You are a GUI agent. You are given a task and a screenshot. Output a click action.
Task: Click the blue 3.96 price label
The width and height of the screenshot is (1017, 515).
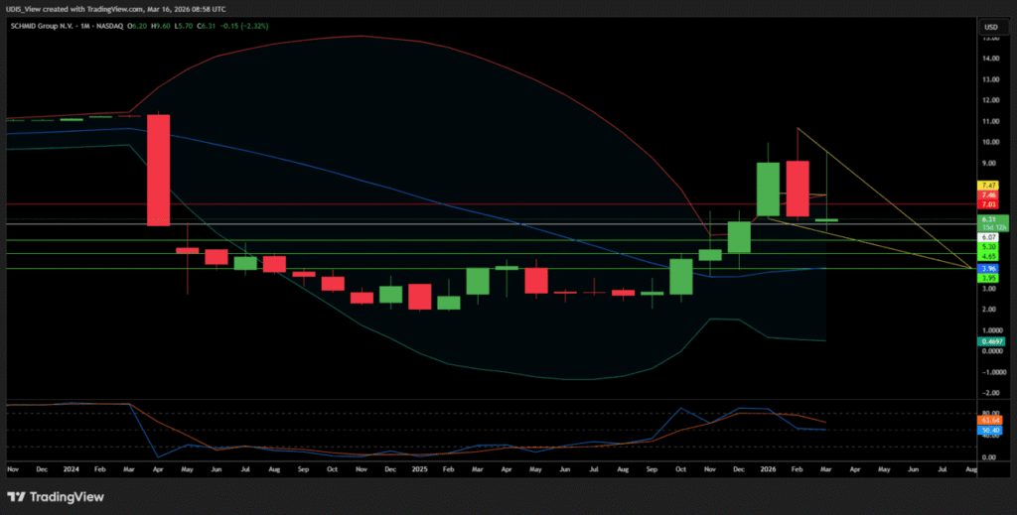tap(989, 268)
